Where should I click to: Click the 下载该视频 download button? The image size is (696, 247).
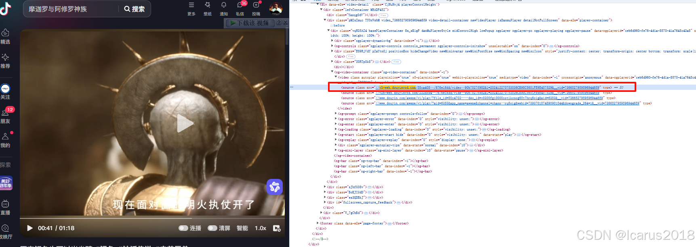(250, 23)
